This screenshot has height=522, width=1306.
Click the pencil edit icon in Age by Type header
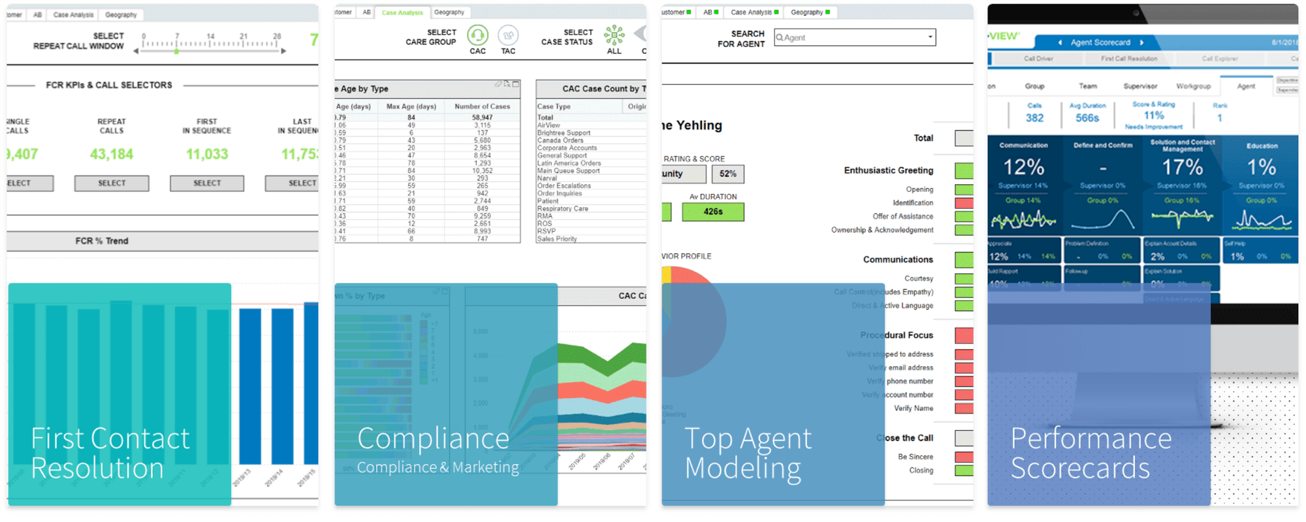498,84
